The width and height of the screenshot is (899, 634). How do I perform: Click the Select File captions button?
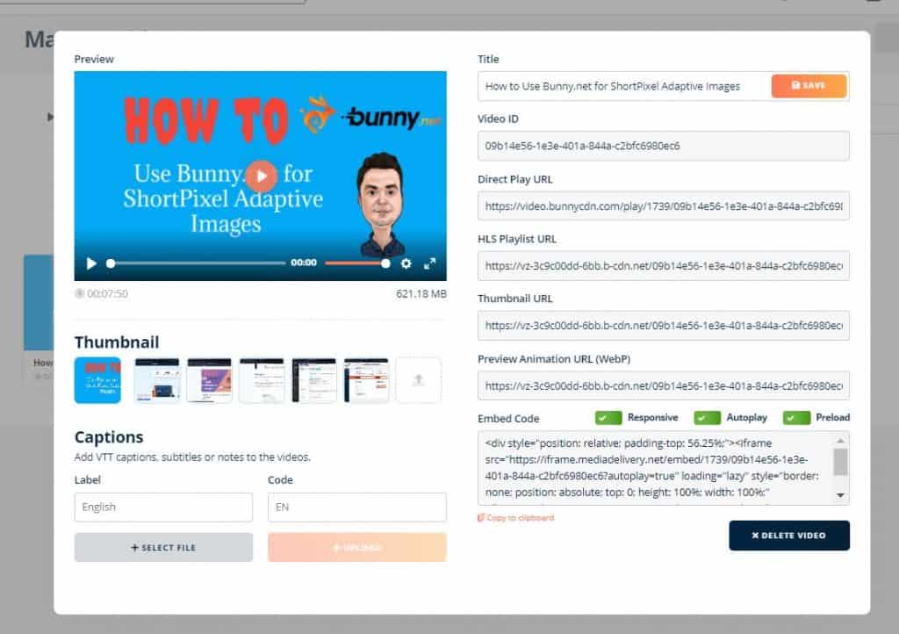163,547
